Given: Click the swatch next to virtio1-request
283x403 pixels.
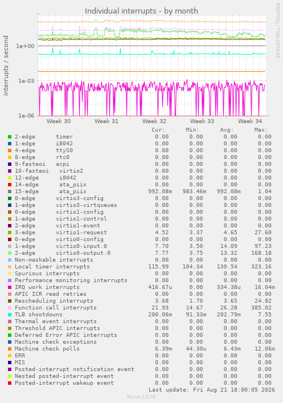Looking at the screenshot, I should click(x=10, y=233).
